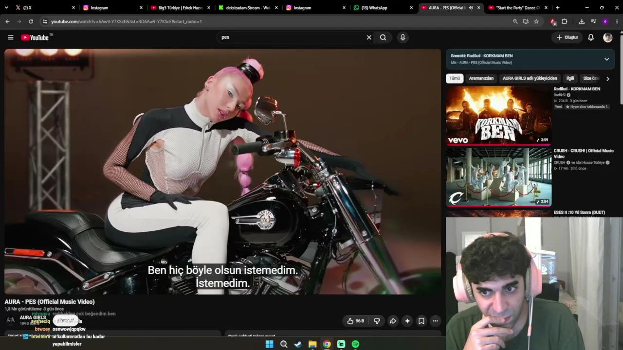Click the "Sonraki: Radikal - KORKMAM BEN" text

pyautogui.click(x=481, y=56)
